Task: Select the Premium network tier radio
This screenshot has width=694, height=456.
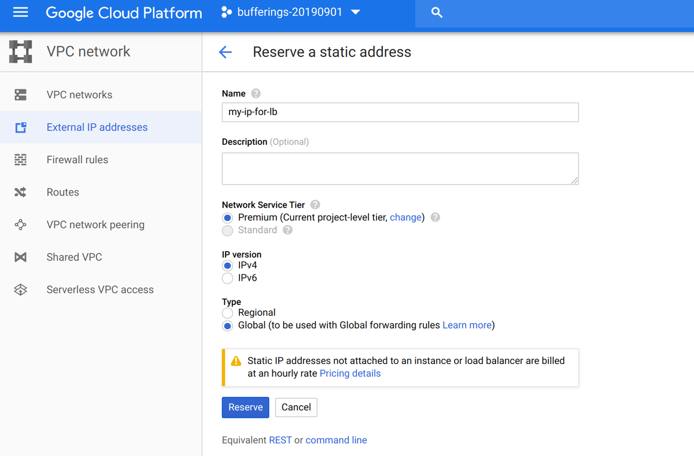Action: tap(228, 218)
